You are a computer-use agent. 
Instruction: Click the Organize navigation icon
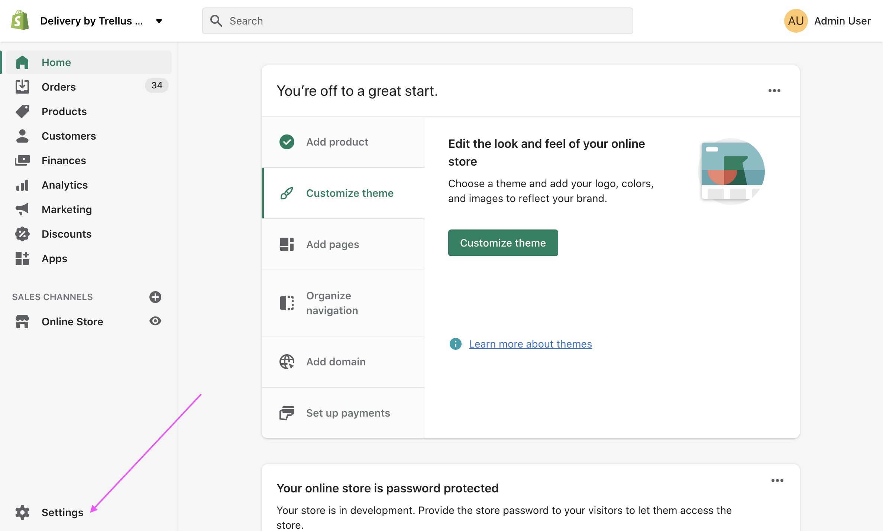click(x=287, y=303)
